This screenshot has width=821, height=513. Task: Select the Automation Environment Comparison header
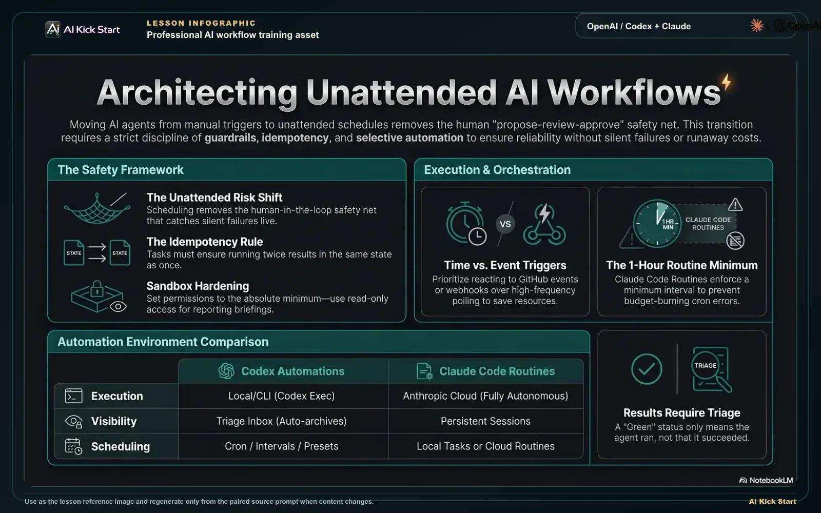319,342
